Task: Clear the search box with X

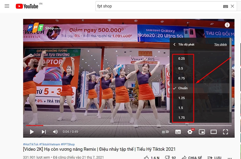Action: tap(232, 6)
